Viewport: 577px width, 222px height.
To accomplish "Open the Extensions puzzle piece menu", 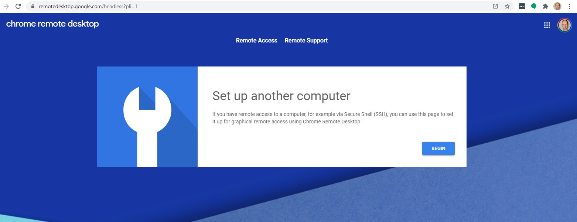I will pos(545,6).
